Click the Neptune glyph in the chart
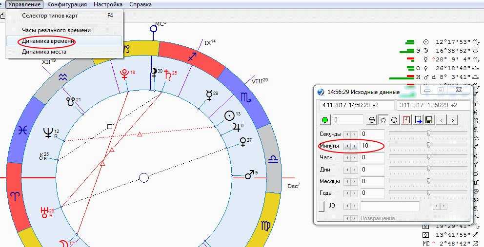Image resolution: width=484 pixels, height=247 pixels. [x=48, y=133]
